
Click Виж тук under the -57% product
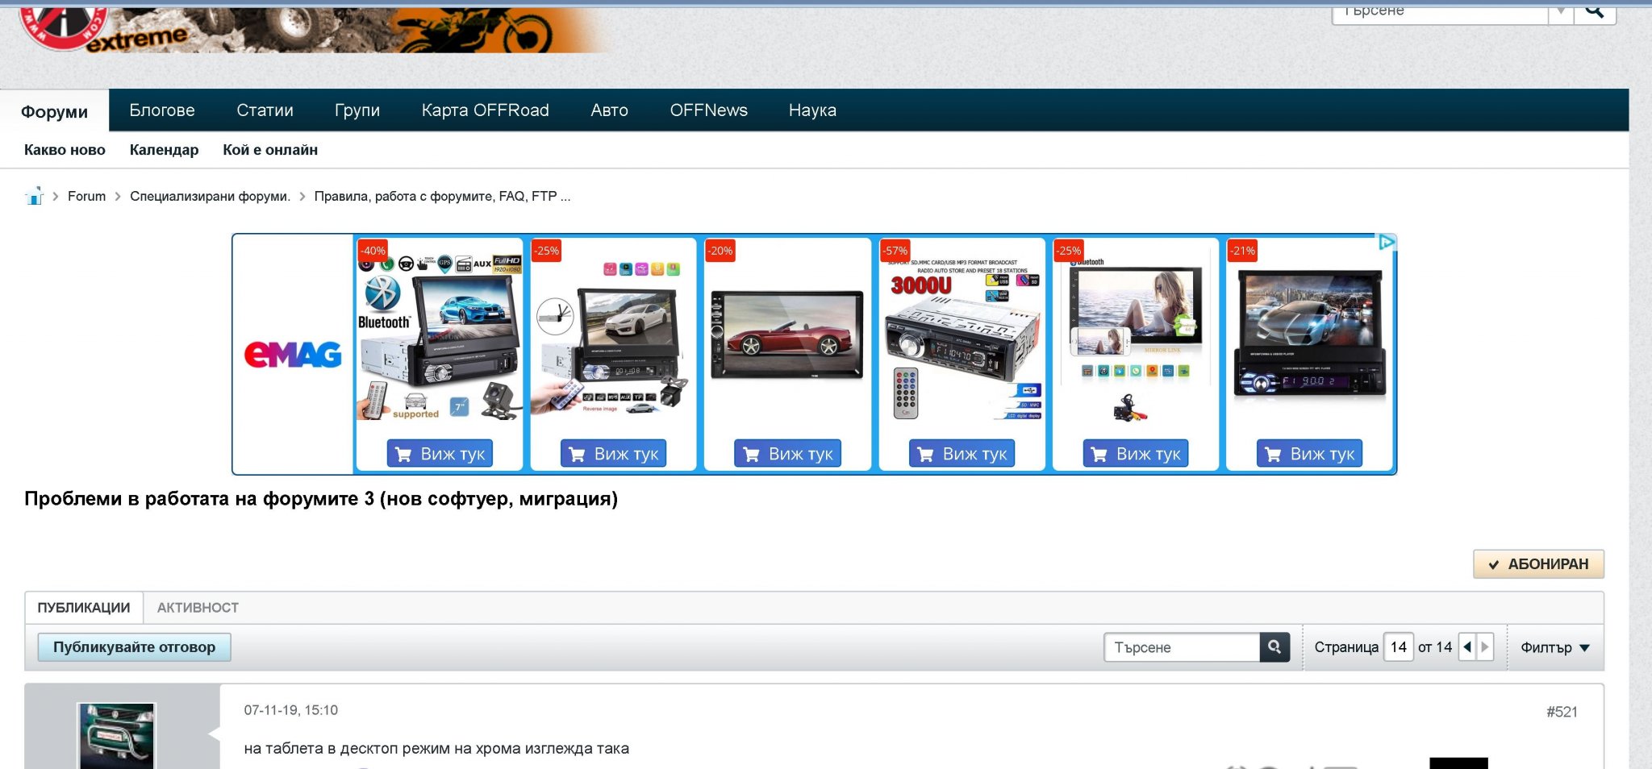pos(962,454)
